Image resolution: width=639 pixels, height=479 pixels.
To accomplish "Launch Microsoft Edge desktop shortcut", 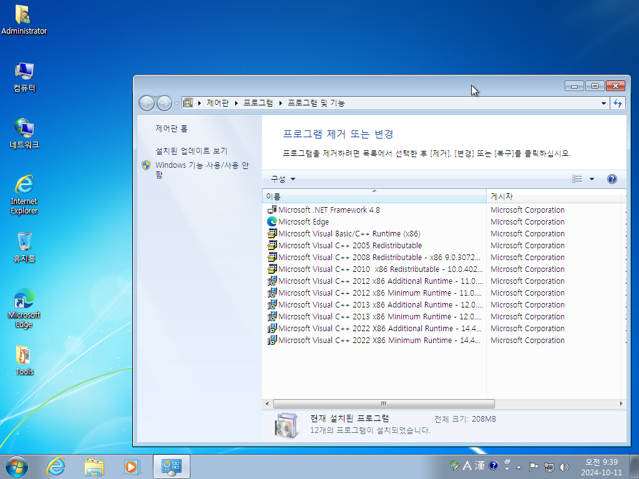I will point(24,308).
